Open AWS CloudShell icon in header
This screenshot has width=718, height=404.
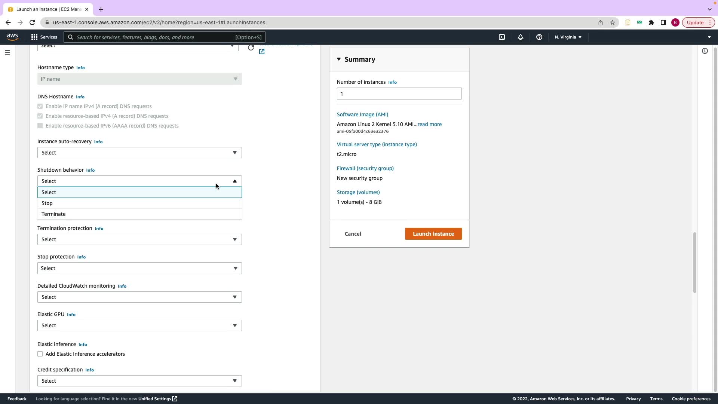point(502,37)
